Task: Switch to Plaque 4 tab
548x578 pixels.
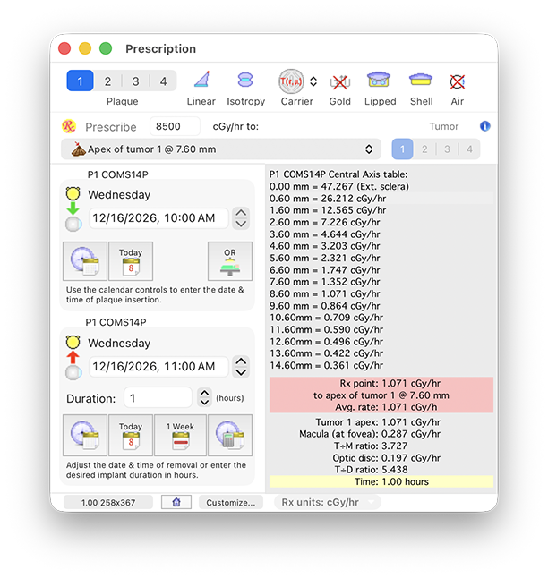Action: 163,81
